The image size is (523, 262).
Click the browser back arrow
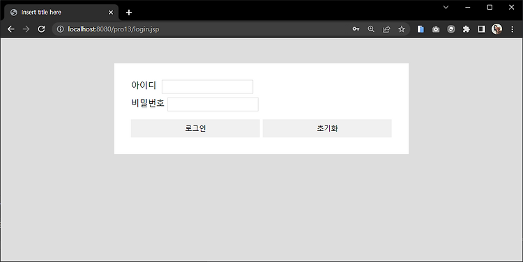pyautogui.click(x=10, y=29)
